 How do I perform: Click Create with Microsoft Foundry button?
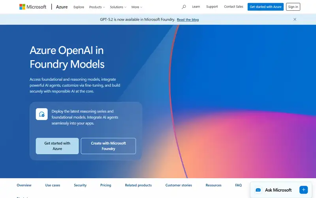pos(108,146)
